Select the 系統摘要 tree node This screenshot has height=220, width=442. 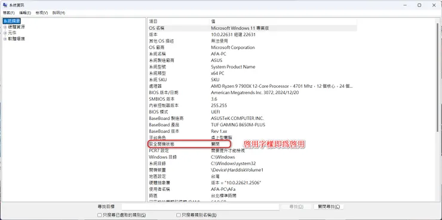12,21
